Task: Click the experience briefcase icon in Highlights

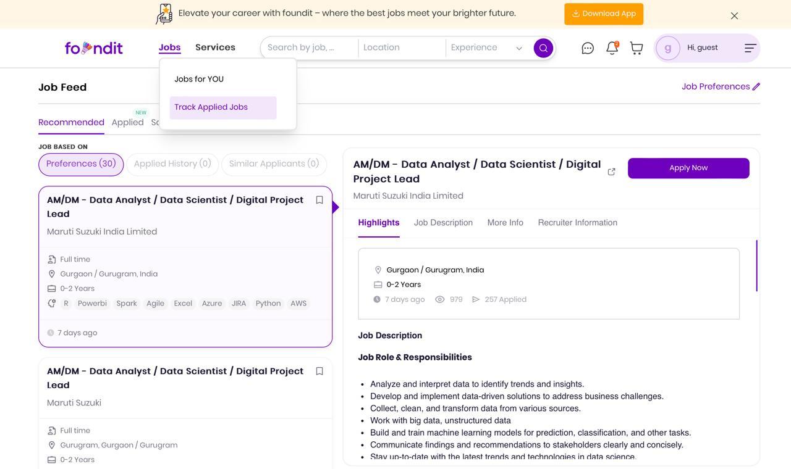Action: point(378,284)
